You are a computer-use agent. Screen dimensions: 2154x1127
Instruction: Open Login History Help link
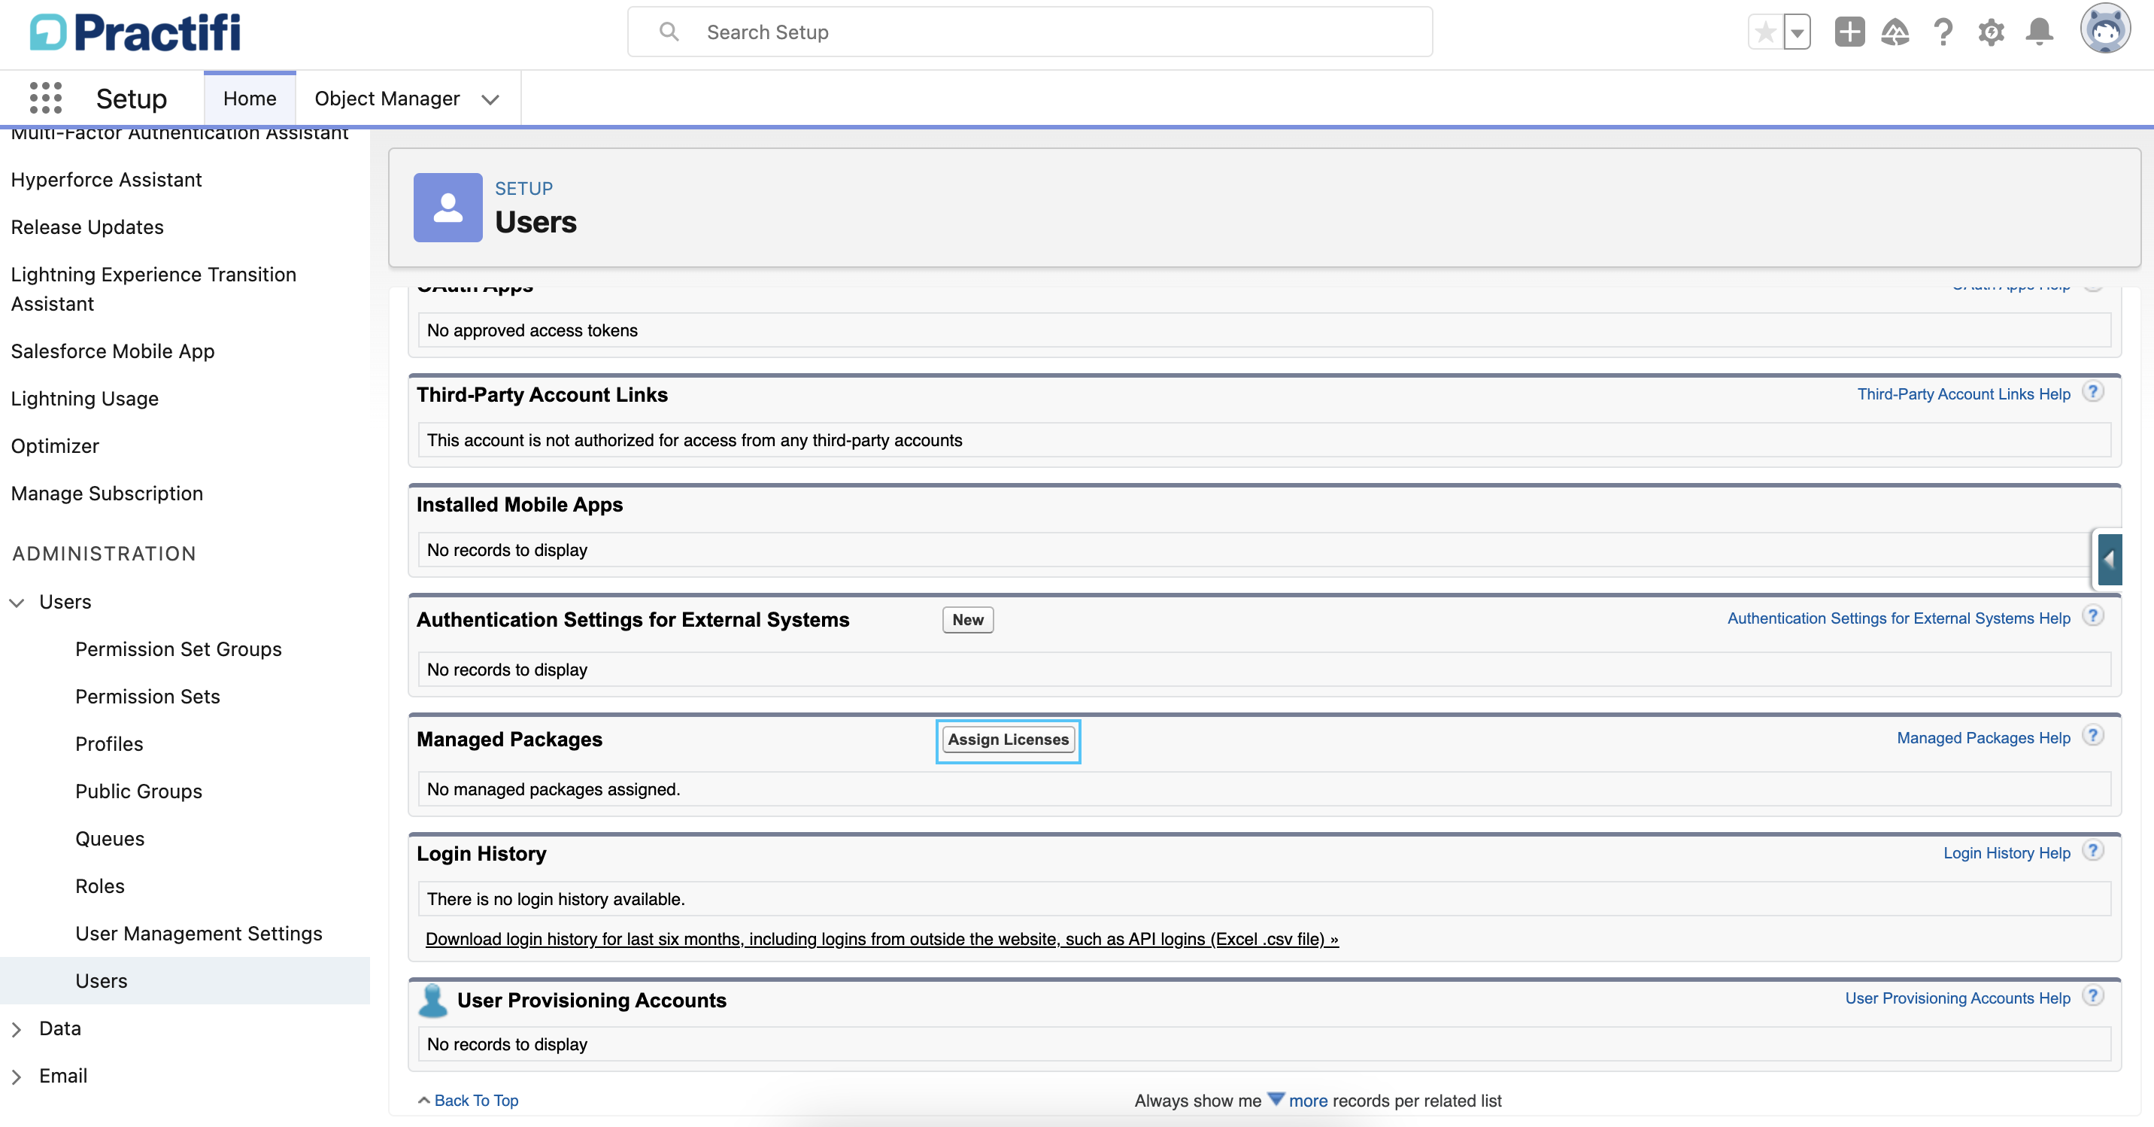click(2006, 853)
